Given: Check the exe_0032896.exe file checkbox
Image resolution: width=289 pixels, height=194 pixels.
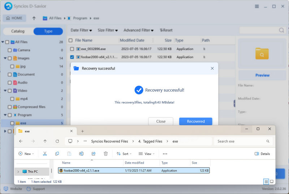Looking at the screenshot, I should pyautogui.click(x=72, y=49).
